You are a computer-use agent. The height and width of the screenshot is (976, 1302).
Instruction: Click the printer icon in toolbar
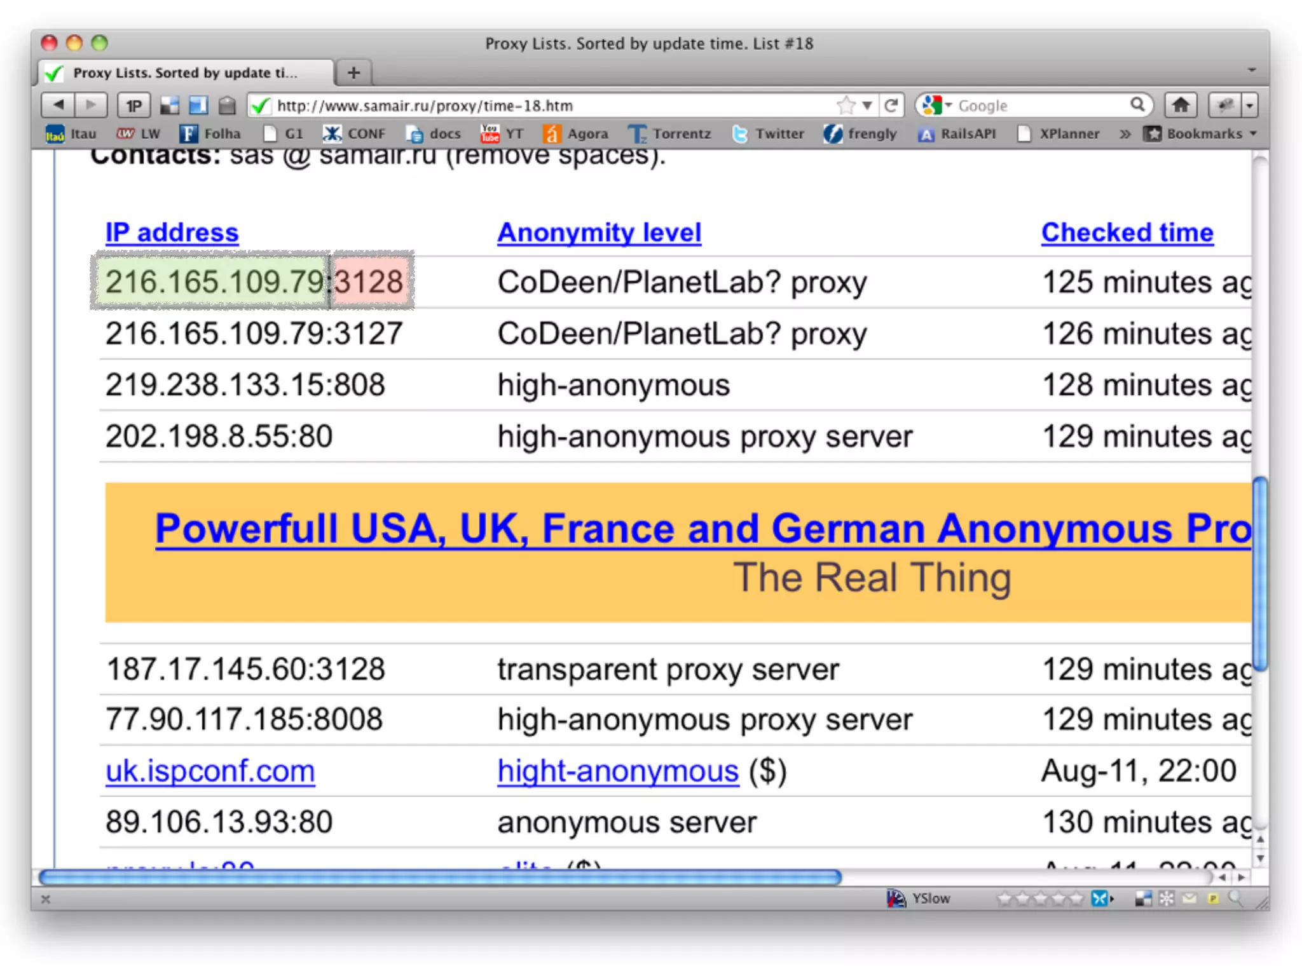[x=227, y=105]
